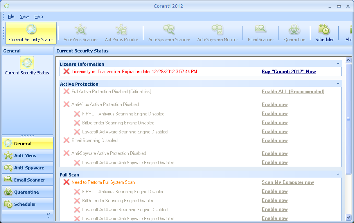Click X icon beside Anti-Virus Active Protection Disabled
The image size is (354, 223).
[66, 104]
